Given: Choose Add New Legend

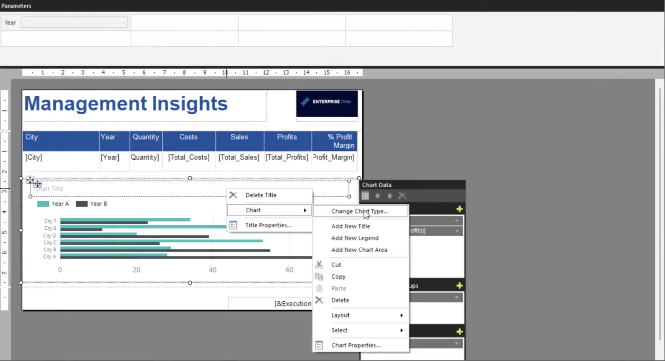Looking at the screenshot, I should (360, 238).
